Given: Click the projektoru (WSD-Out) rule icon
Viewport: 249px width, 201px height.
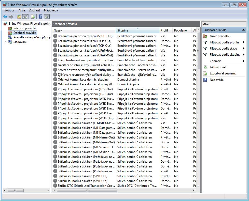Looking at the screenshot, I should 55,118.
